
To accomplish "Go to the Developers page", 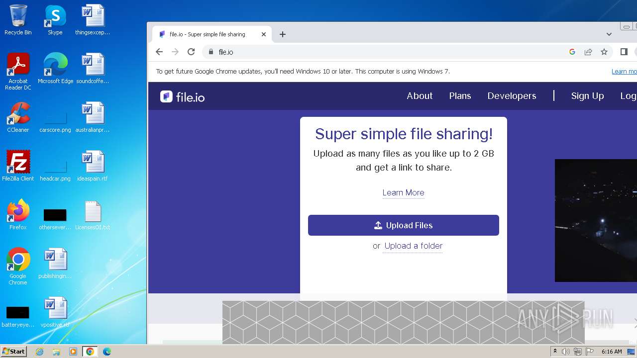I will coord(512,96).
